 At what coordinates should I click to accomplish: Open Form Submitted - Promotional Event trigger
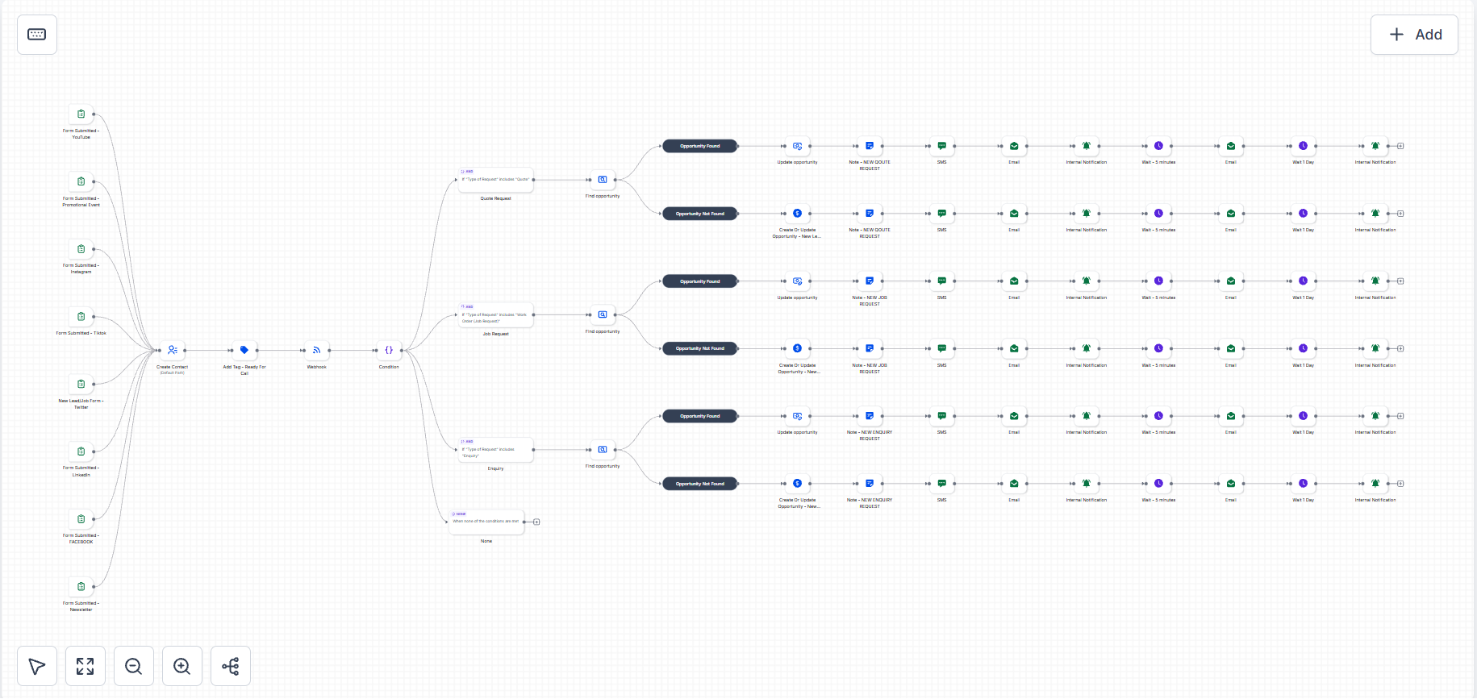click(x=81, y=181)
